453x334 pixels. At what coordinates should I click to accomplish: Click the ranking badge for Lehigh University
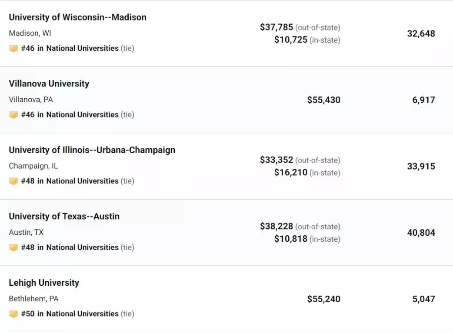click(13, 314)
